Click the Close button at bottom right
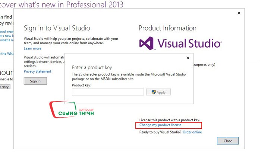 click(228, 141)
